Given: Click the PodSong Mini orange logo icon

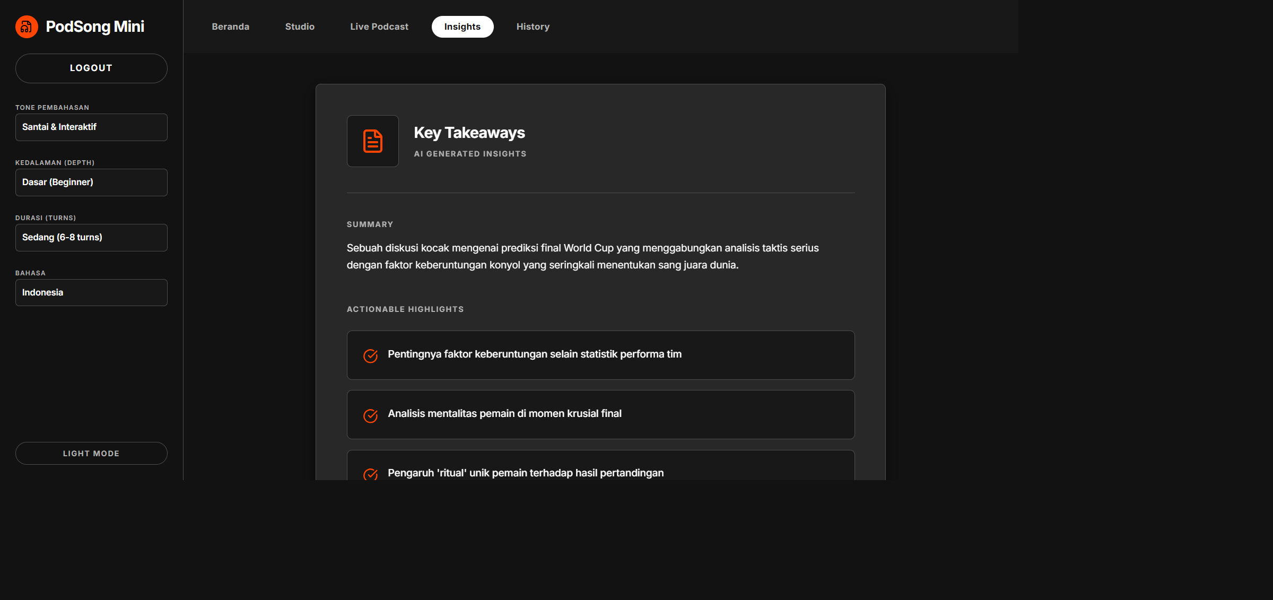Looking at the screenshot, I should coord(27,27).
